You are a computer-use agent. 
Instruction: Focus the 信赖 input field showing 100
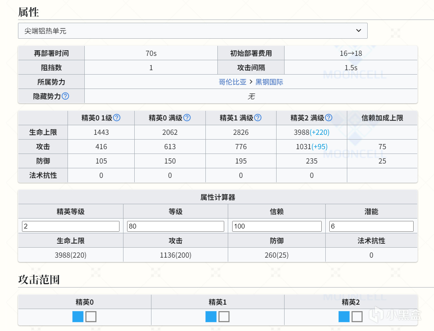277,227
